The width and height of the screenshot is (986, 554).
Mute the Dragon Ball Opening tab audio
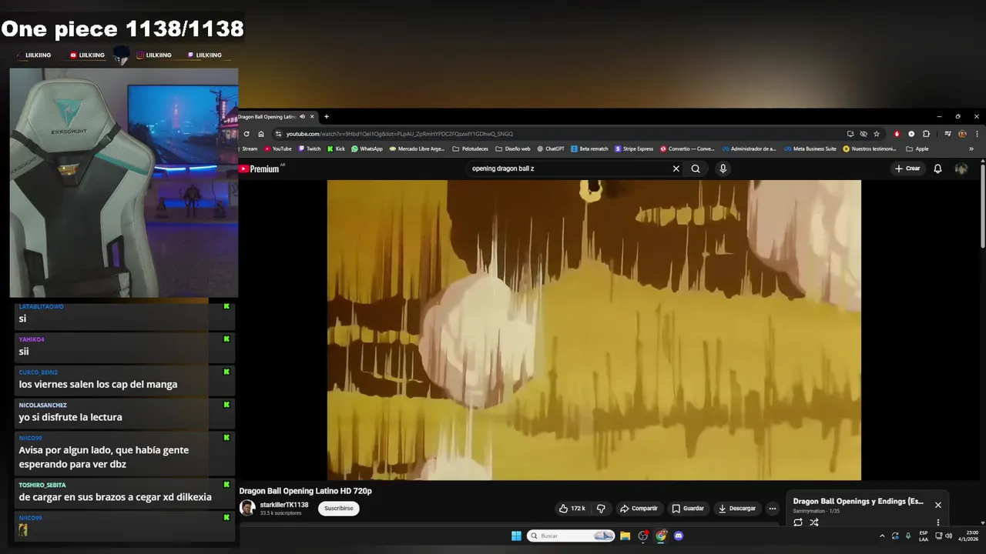(302, 117)
